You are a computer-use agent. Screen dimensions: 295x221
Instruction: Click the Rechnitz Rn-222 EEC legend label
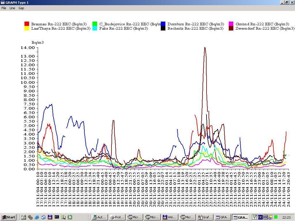[196, 28]
